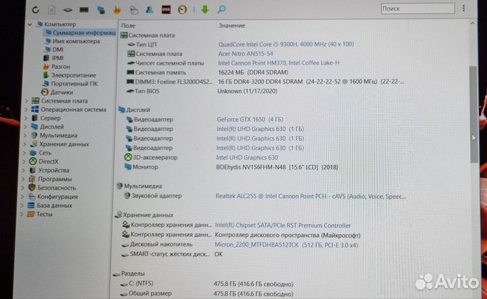Open Intel Cannon Point HM370 link

(x=279, y=63)
